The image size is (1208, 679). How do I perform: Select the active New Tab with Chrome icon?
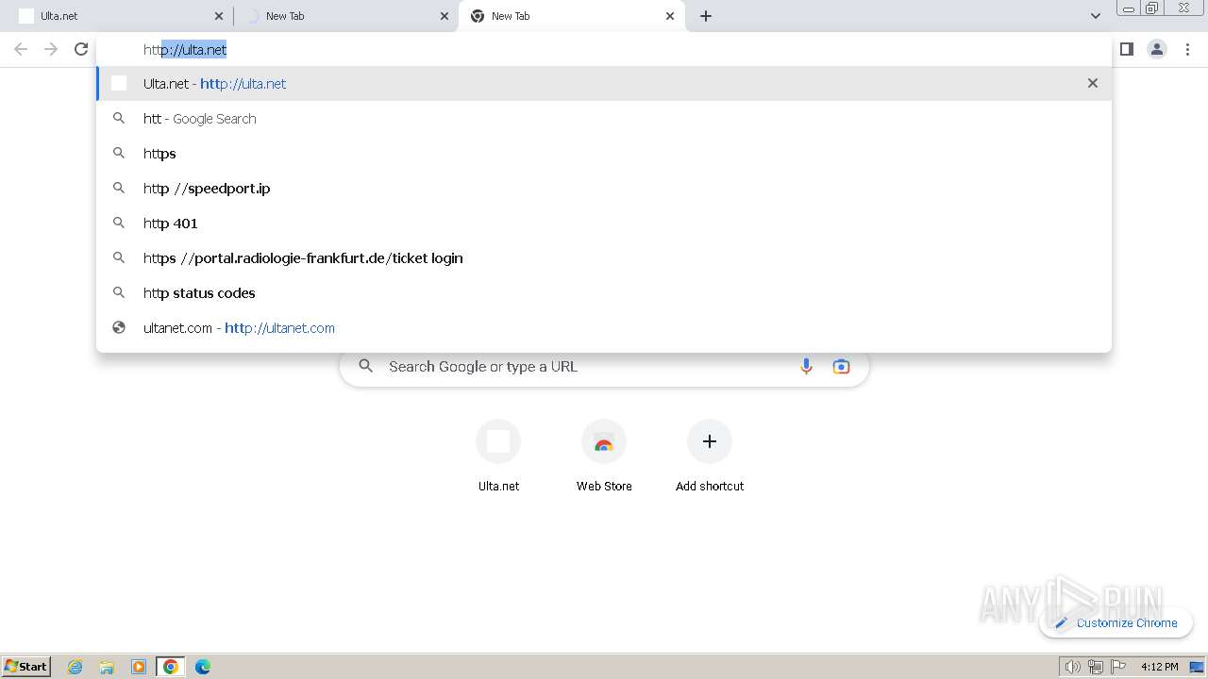click(572, 16)
